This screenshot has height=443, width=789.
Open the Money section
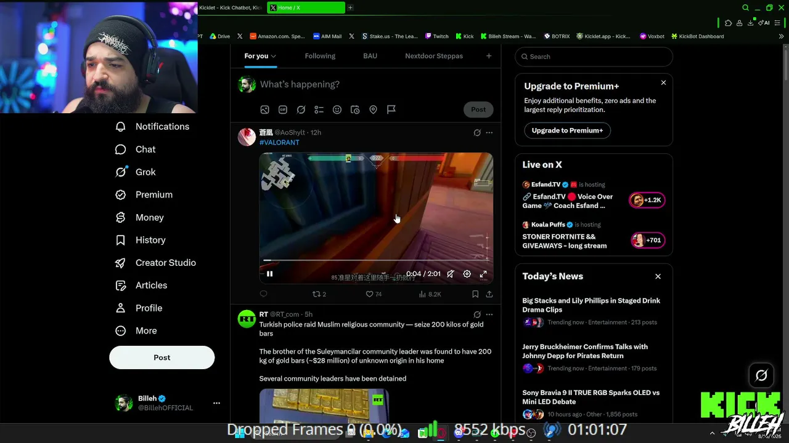[x=140, y=218]
